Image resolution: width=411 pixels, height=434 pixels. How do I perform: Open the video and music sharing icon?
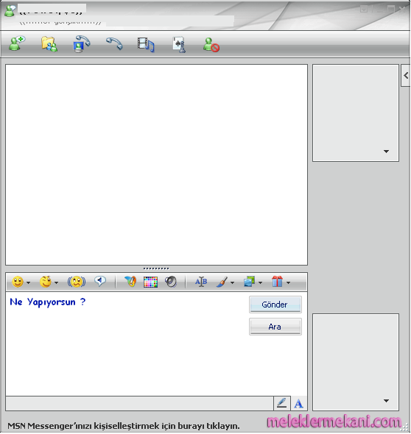point(146,45)
